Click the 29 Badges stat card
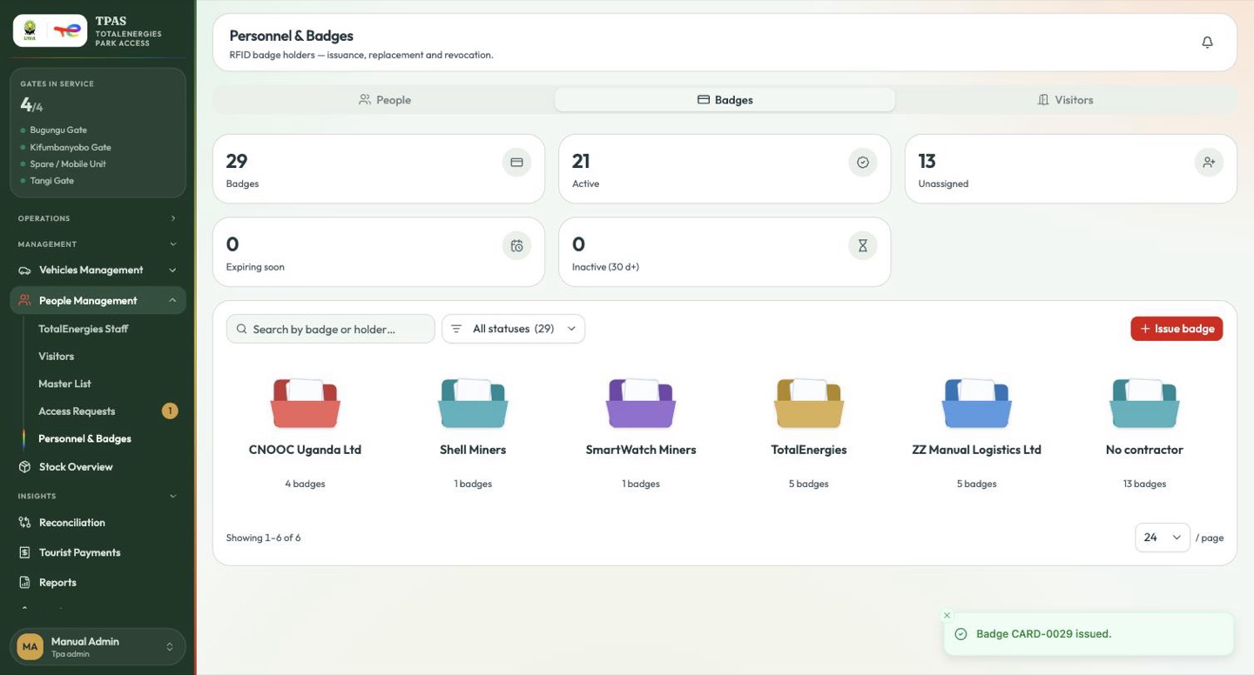Screen dimensions: 1254x675 pyautogui.click(x=379, y=169)
